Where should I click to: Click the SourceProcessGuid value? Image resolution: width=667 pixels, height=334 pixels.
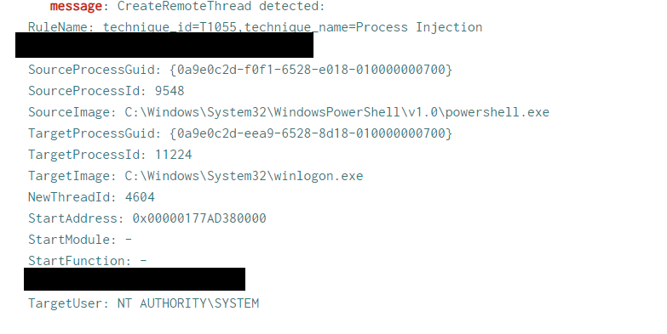click(x=311, y=70)
